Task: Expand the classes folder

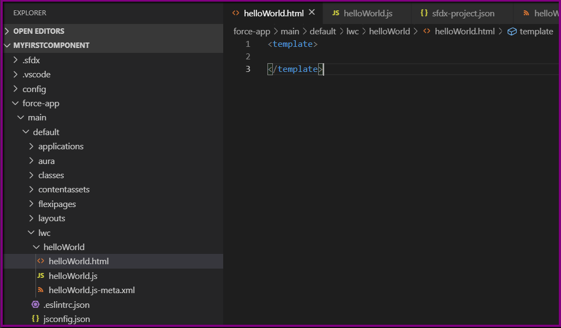Action: point(32,175)
